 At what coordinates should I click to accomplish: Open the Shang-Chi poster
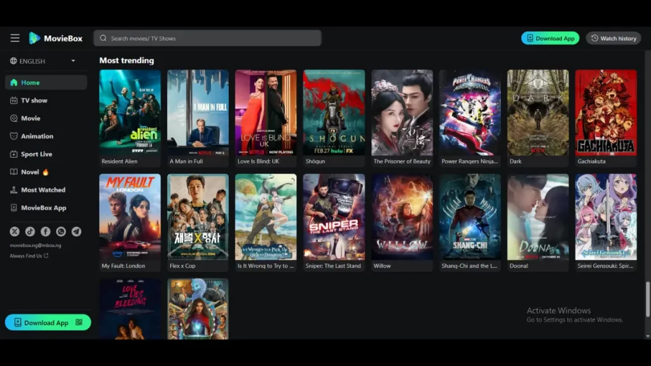470,217
